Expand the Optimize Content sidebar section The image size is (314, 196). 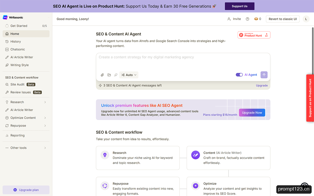point(26,118)
